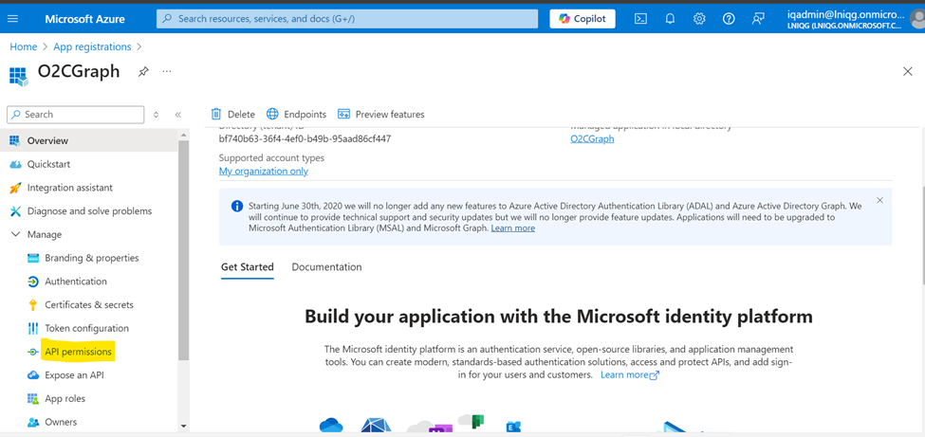Switch to the Documentation tab
This screenshot has width=925, height=437.
[x=326, y=267]
